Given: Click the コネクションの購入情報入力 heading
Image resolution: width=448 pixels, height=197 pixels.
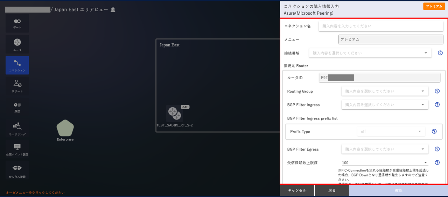Looking at the screenshot, I should click(311, 6).
